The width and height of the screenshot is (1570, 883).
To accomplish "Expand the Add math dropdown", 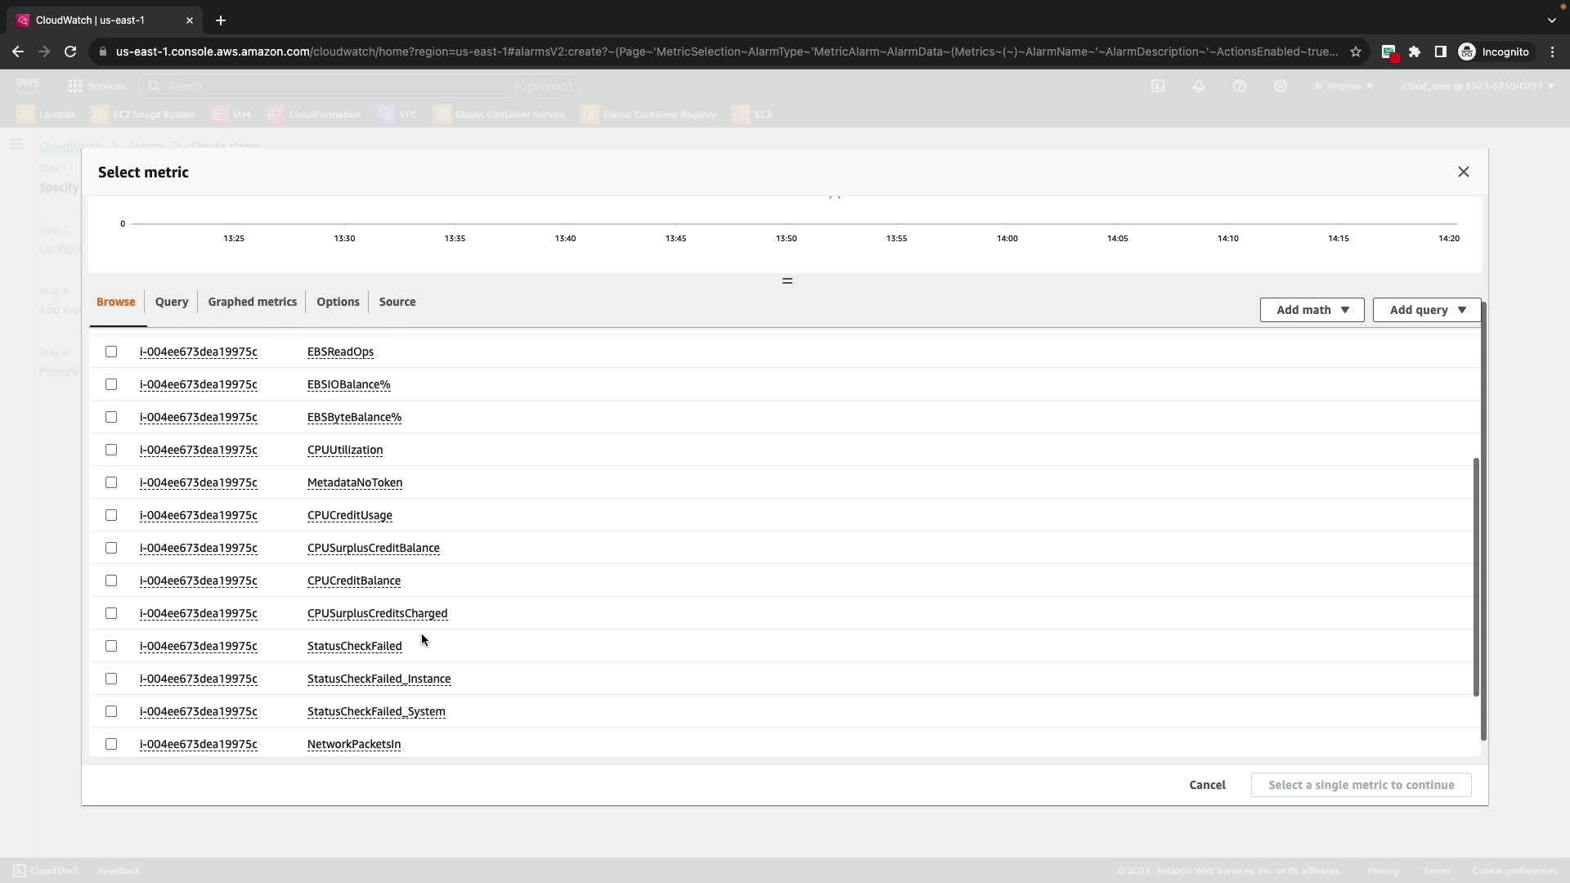I will pyautogui.click(x=1312, y=310).
